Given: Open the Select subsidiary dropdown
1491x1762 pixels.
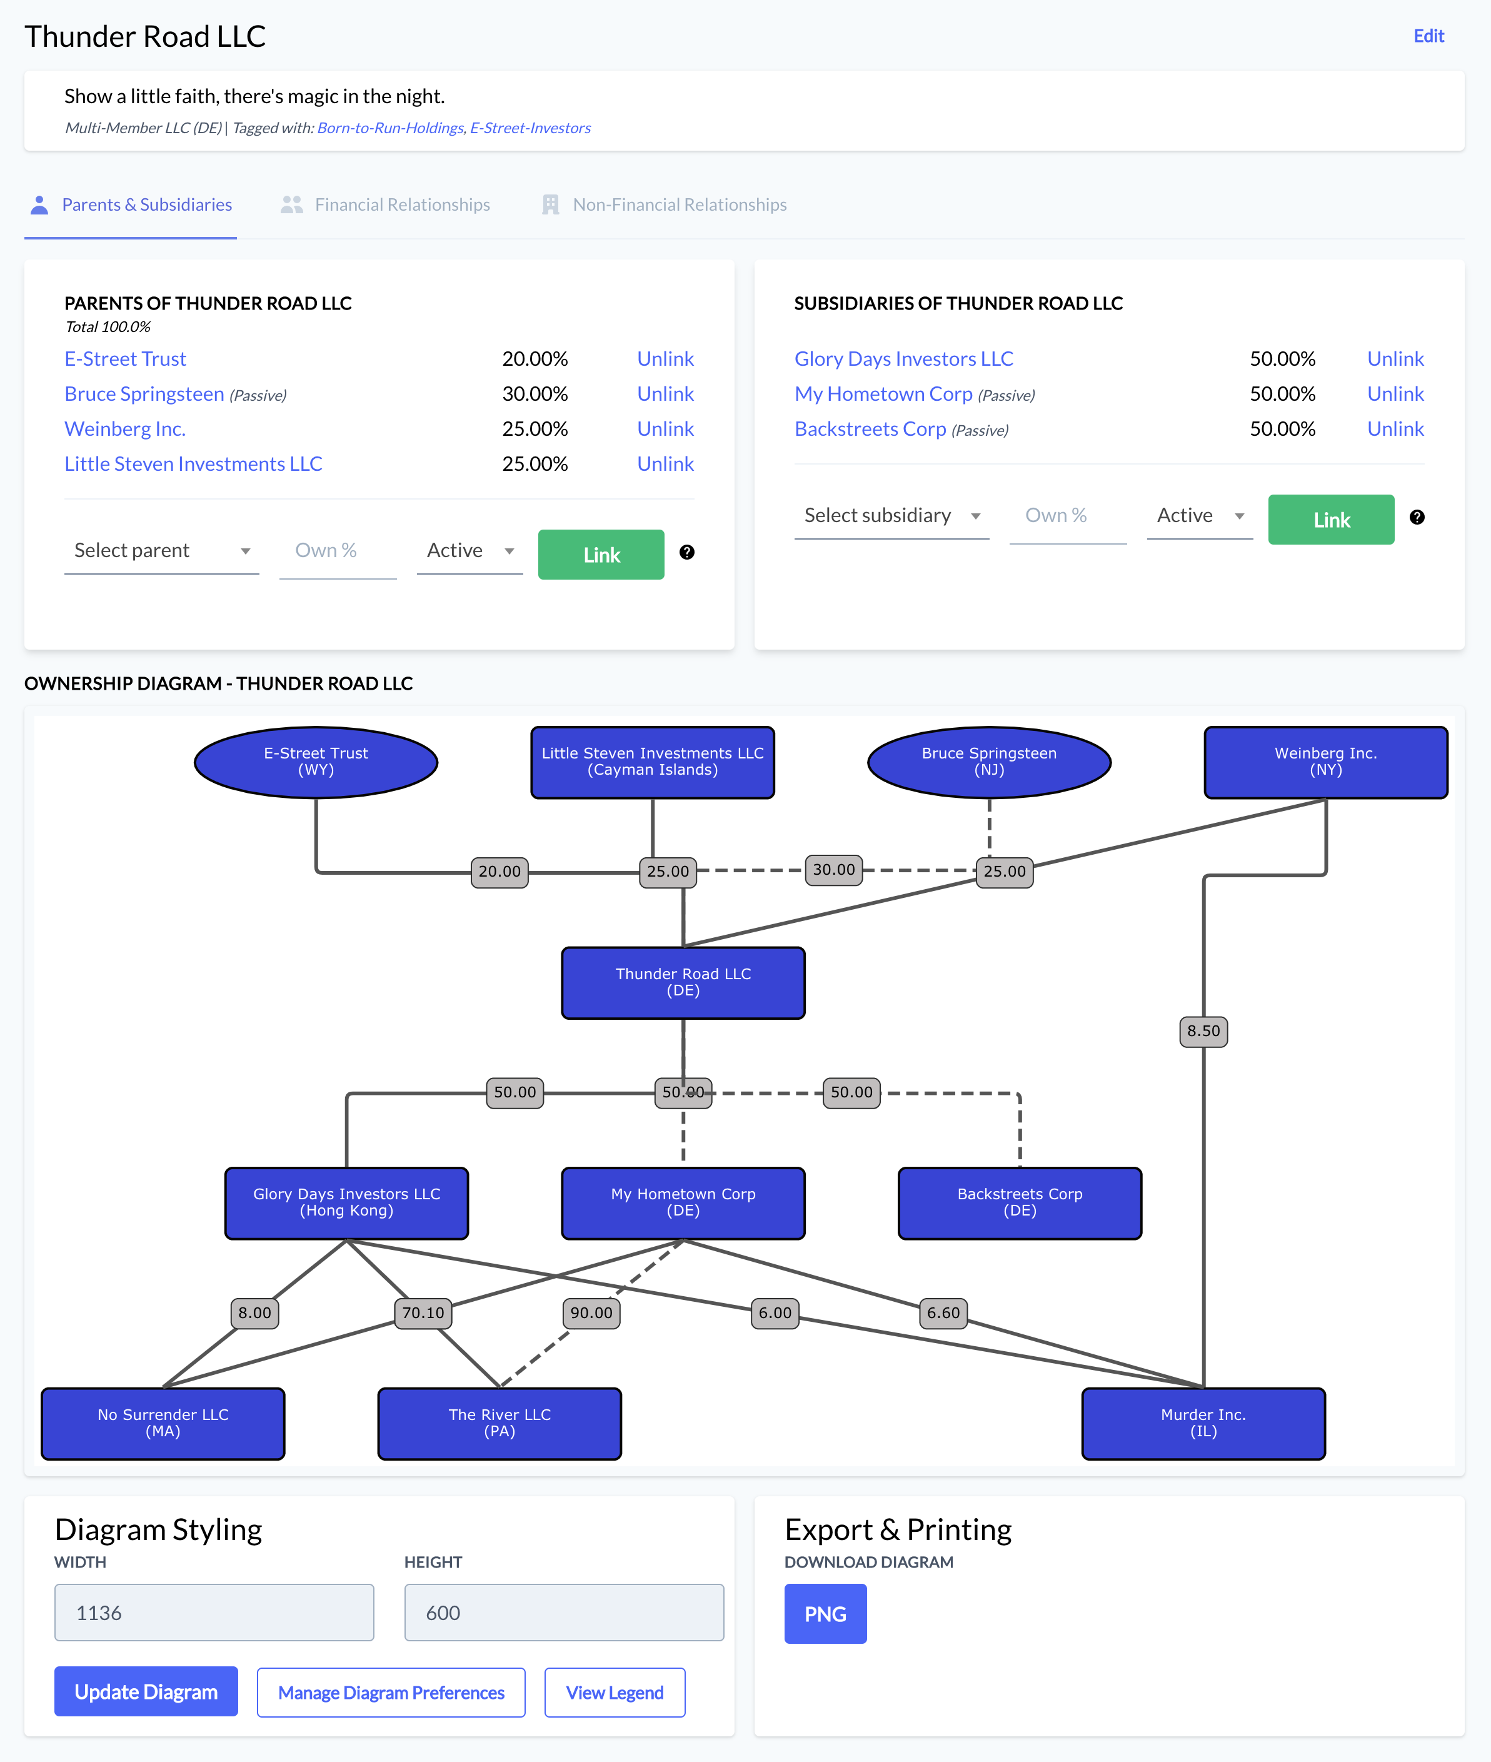Looking at the screenshot, I should (x=891, y=516).
